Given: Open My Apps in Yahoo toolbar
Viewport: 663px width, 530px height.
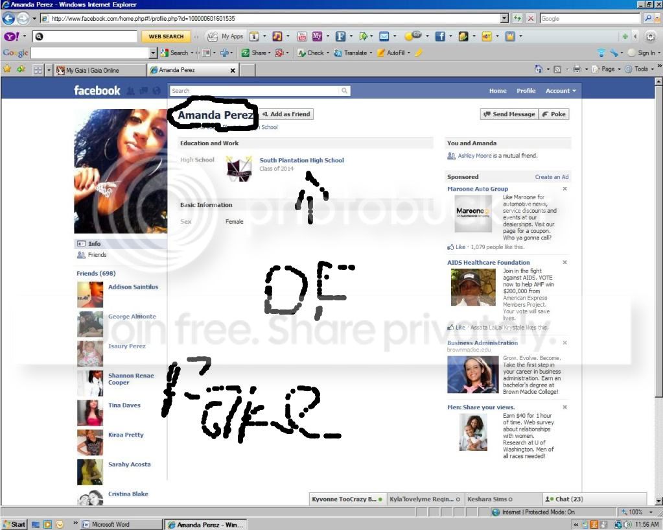Looking at the screenshot, I should [x=226, y=36].
